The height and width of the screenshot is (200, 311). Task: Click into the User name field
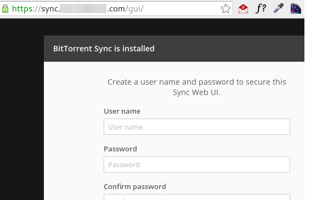coord(197,127)
